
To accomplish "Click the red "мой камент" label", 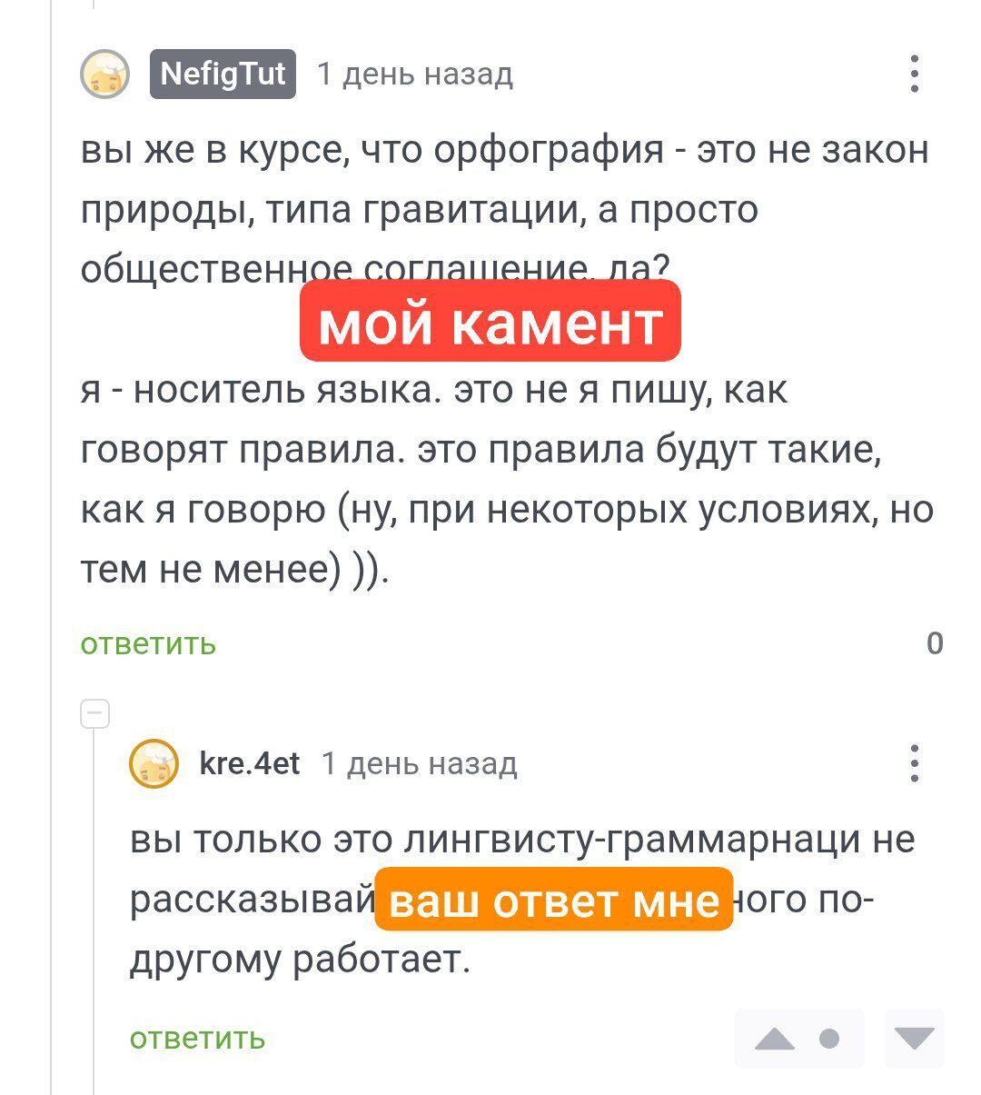I will 490,322.
